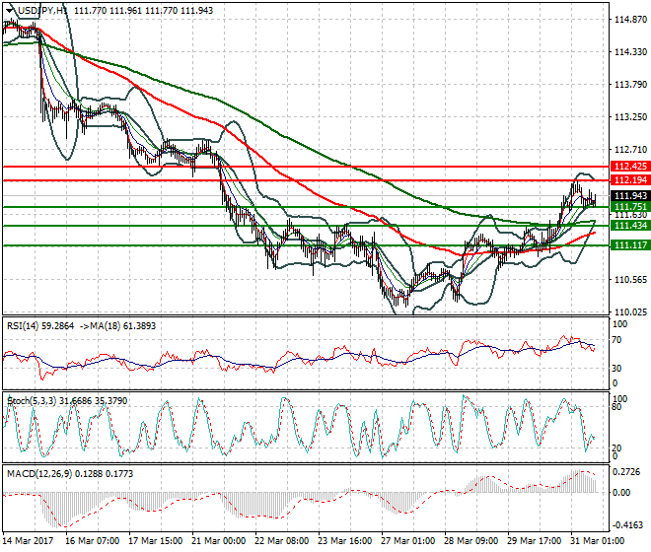Click the 17 Mar 15:00 time label
Screen dimensions: 651x552
pyautogui.click(x=155, y=541)
